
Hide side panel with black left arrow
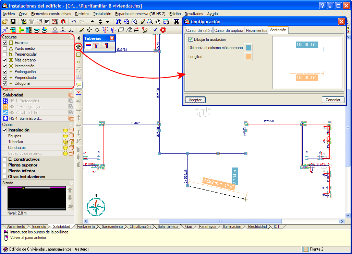click(78, 38)
